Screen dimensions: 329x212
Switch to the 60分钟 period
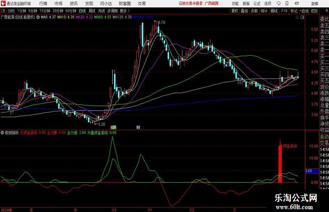tap(71, 11)
